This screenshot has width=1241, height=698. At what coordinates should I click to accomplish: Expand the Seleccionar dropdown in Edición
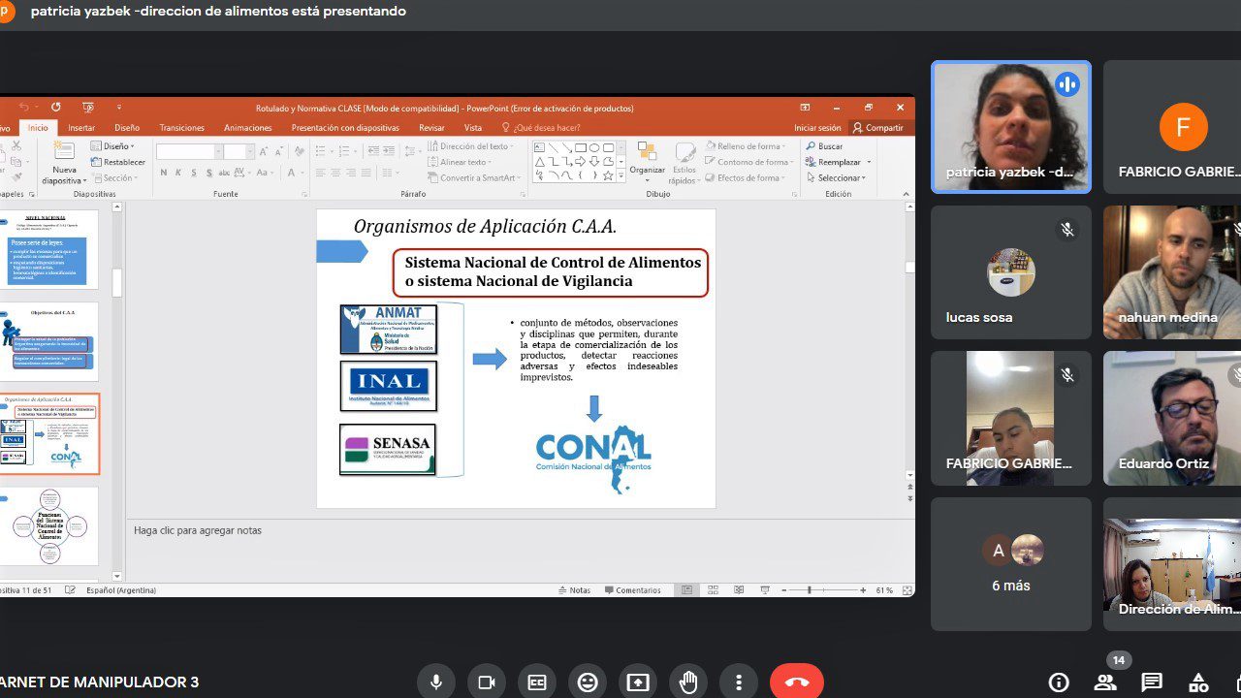click(839, 177)
